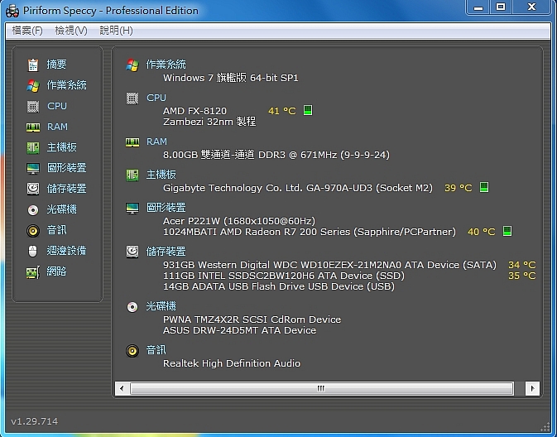Select 摘要 in the sidebar
Screen dimensions: 557x437
click(x=57, y=65)
